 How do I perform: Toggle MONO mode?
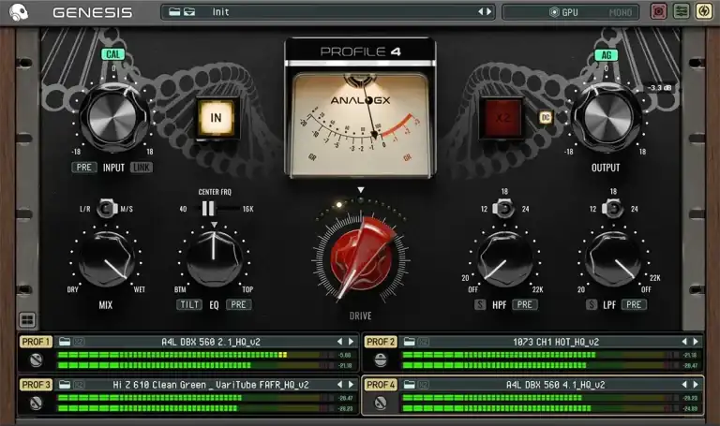click(620, 13)
